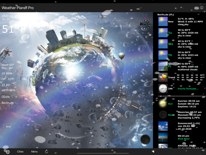Click Sunrise: 05:55 am text
This screenshot has width=206, height=155.
pyautogui.click(x=189, y=101)
